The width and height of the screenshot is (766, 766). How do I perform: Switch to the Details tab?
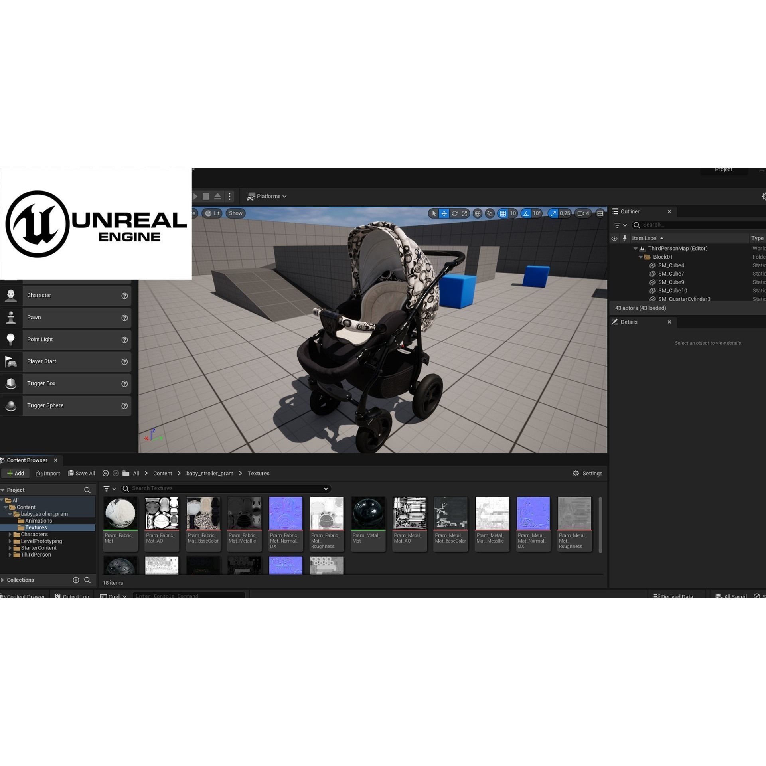pyautogui.click(x=629, y=322)
